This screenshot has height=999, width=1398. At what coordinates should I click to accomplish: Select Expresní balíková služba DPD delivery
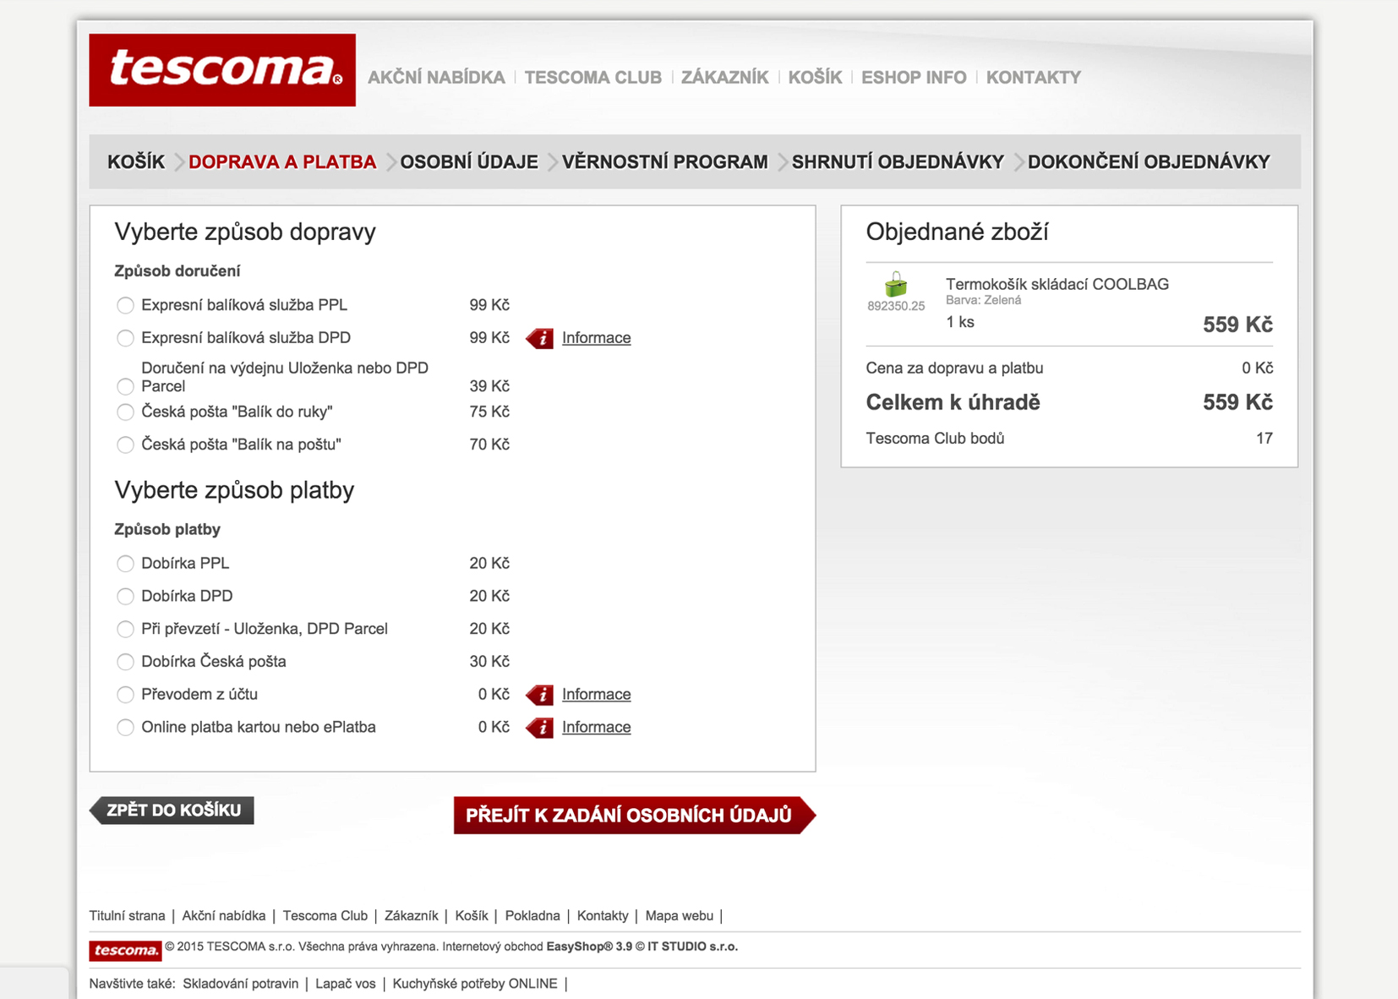pos(125,338)
